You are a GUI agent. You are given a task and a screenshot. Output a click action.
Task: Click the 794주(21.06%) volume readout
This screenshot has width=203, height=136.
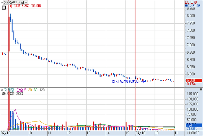(x=12, y=93)
